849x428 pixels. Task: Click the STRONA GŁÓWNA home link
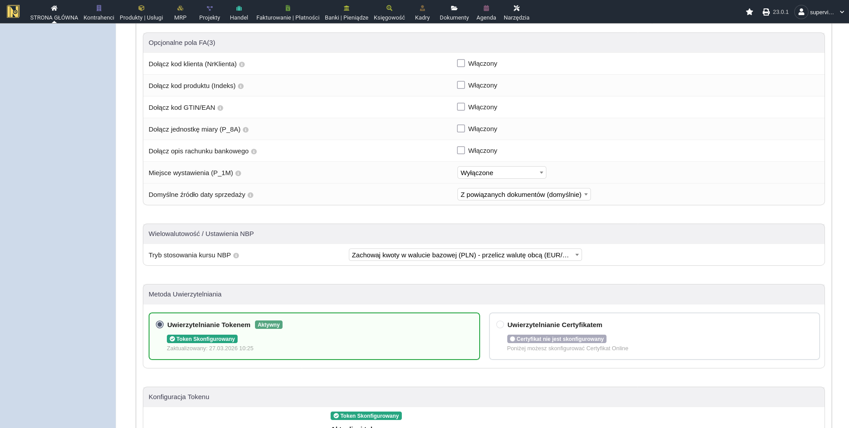[54, 12]
